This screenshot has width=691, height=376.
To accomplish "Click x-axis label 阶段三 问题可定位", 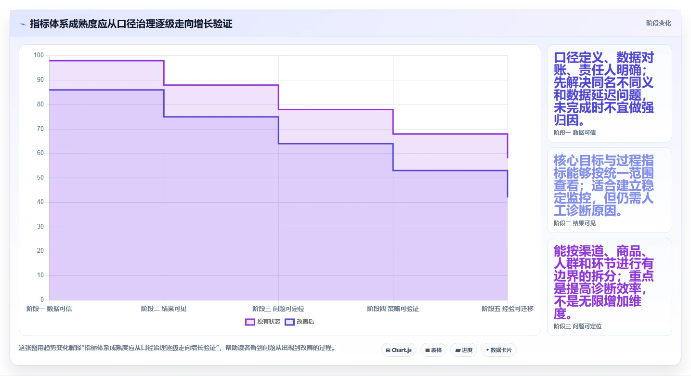I will tap(278, 309).
